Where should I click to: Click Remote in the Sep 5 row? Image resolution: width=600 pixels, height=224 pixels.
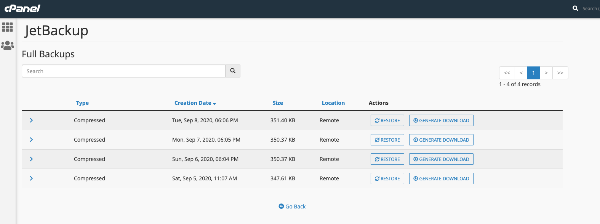329,178
